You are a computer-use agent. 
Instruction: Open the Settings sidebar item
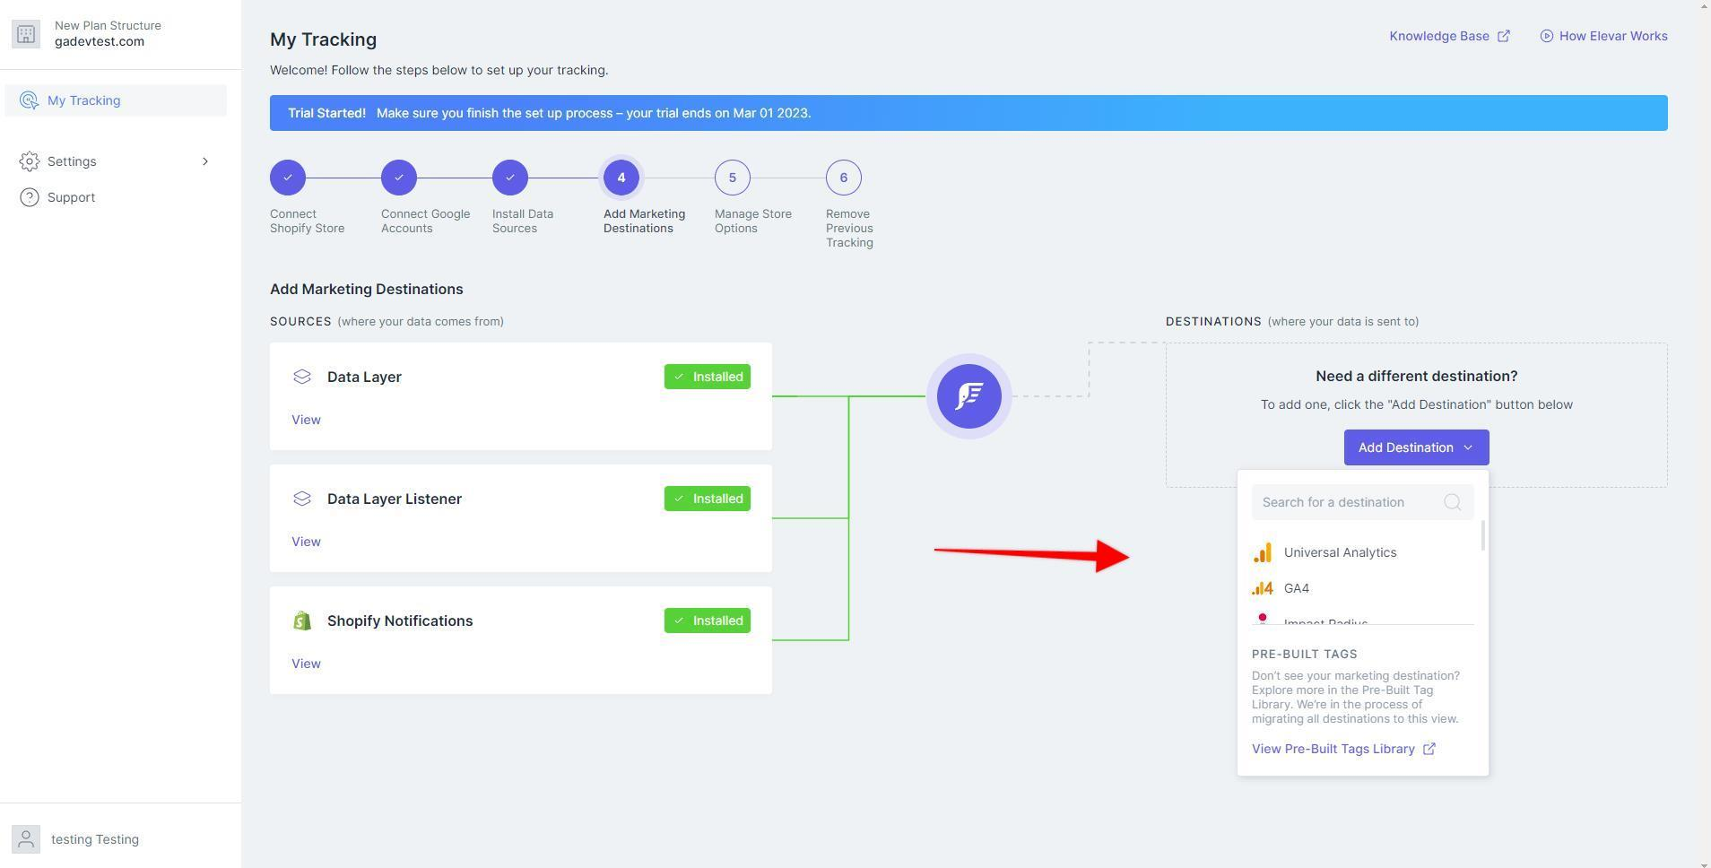point(116,161)
